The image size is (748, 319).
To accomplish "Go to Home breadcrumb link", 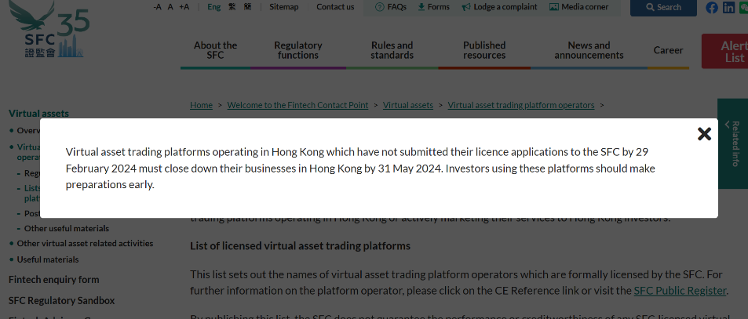I will (x=201, y=105).
